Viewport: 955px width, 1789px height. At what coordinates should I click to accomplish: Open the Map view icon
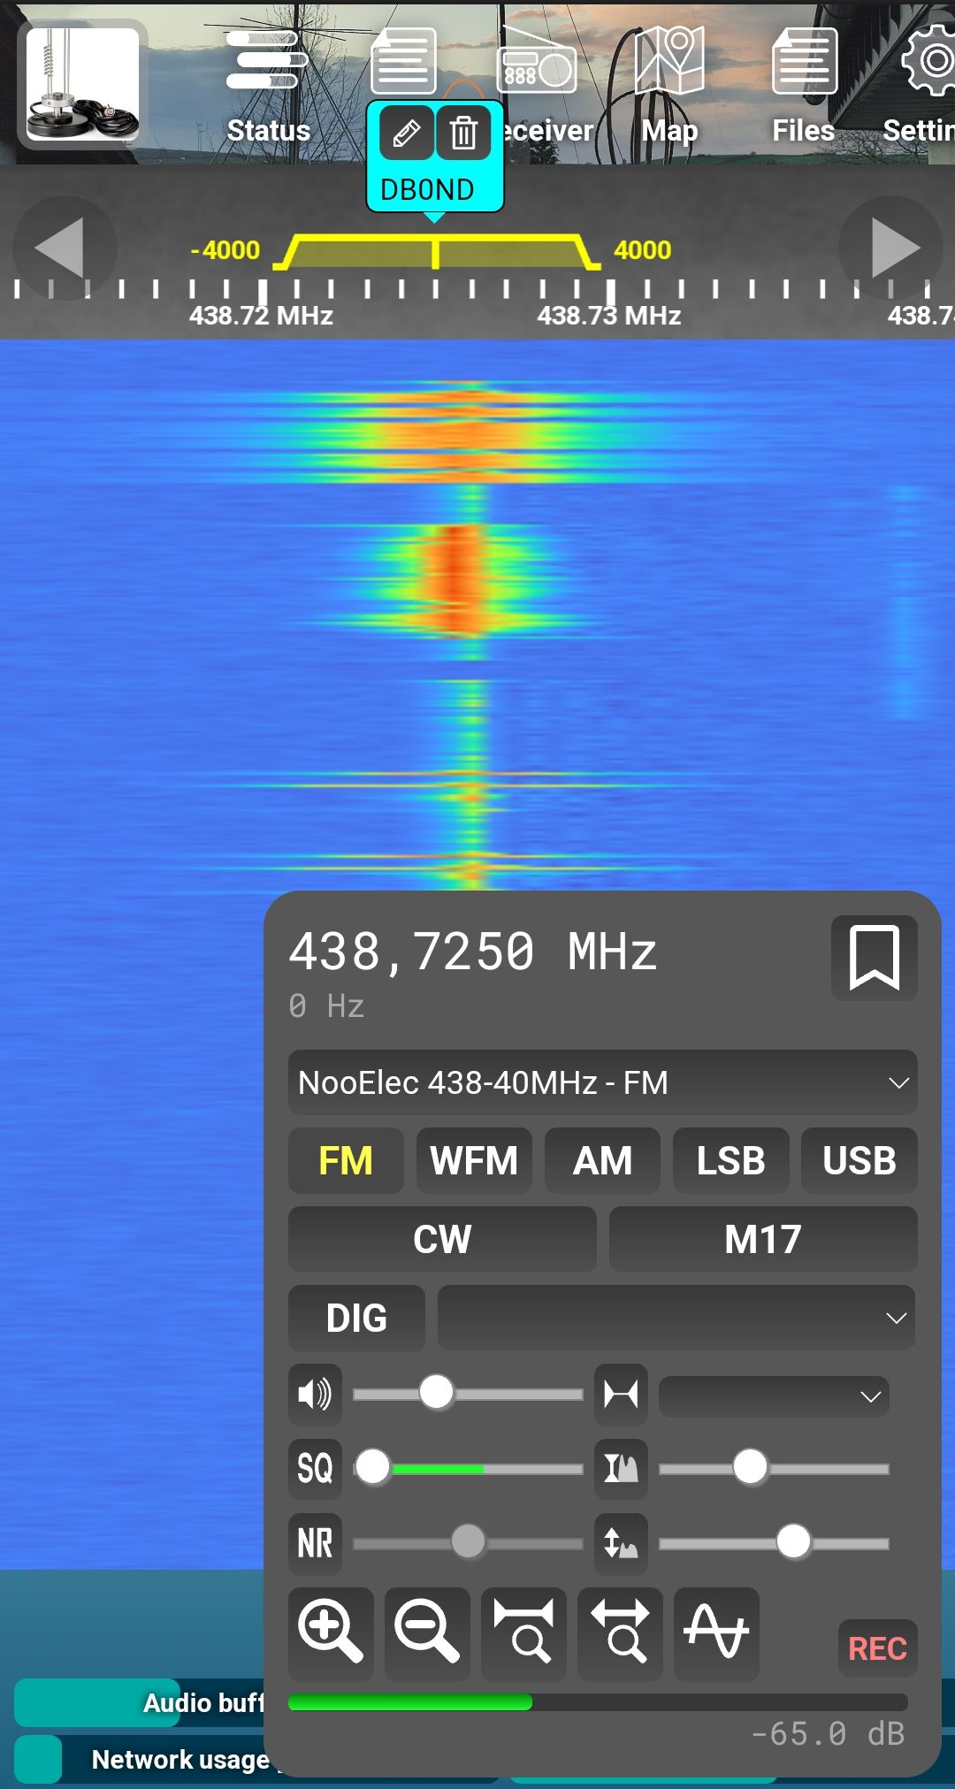(669, 84)
